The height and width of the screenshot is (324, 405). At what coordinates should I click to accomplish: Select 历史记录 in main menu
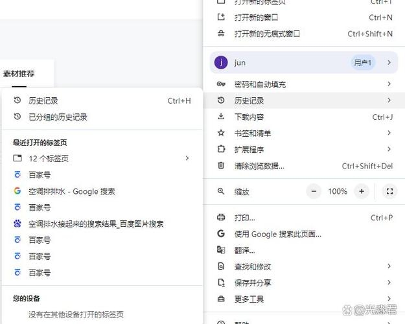305,100
